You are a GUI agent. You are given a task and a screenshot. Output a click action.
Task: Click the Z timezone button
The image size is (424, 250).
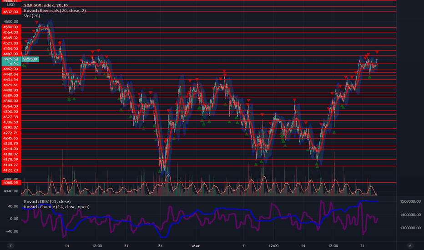coord(11,245)
